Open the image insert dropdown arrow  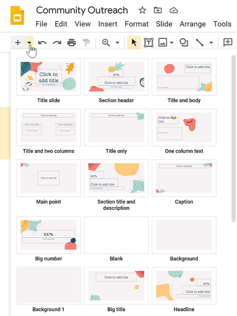pos(171,43)
